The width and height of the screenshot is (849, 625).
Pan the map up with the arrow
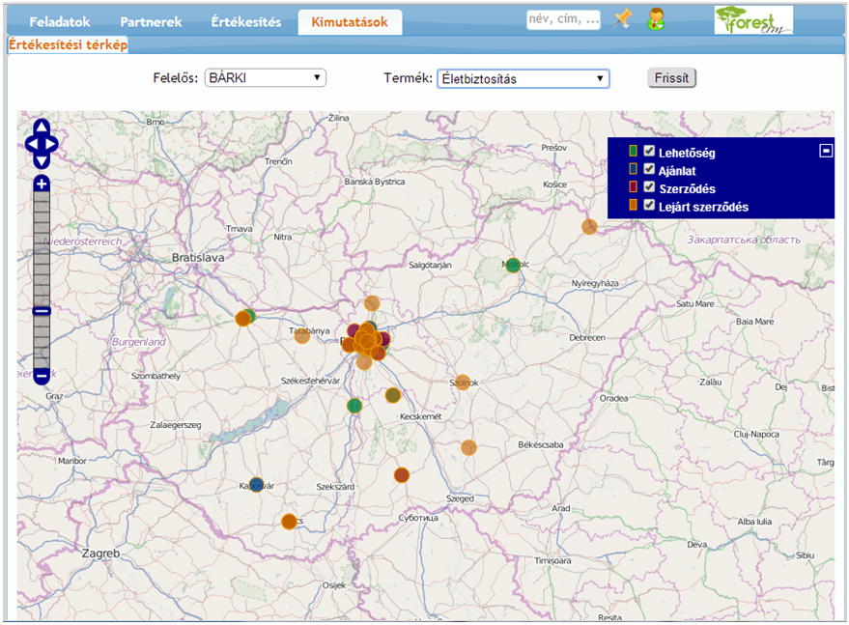point(42,128)
